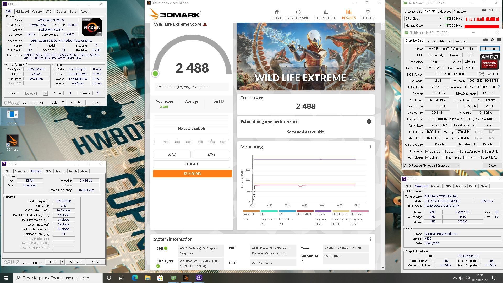Open SPD tab in the CPU-Z Memory-tab window

(48, 171)
